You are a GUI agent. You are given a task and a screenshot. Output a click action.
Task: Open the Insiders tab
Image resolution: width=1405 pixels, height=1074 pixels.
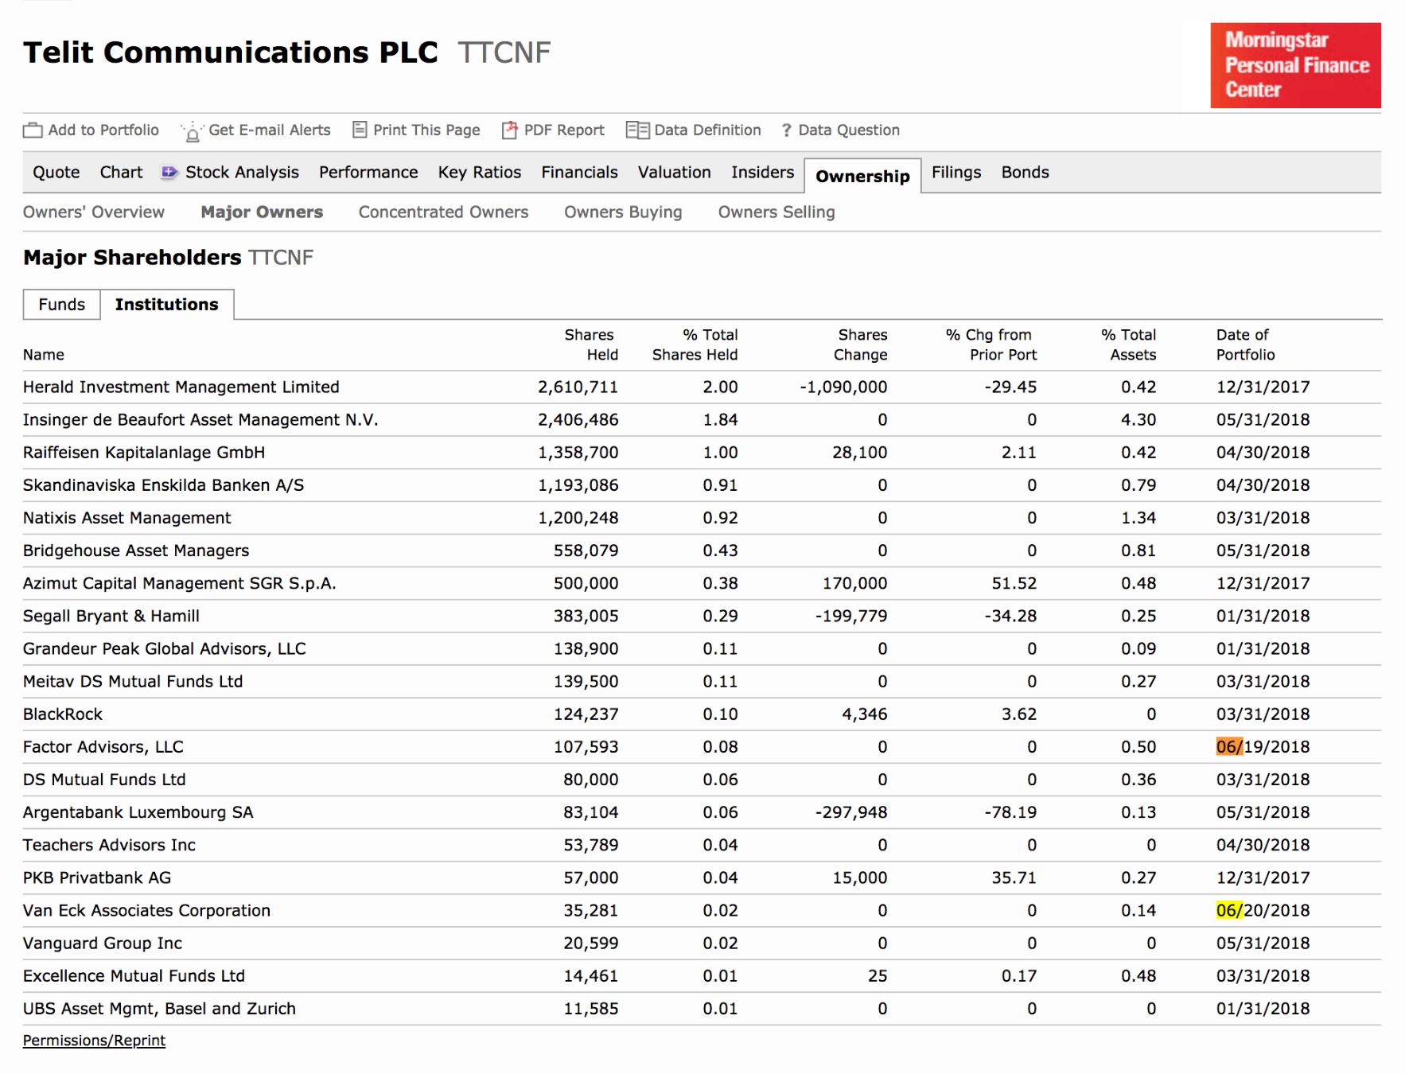tap(761, 172)
